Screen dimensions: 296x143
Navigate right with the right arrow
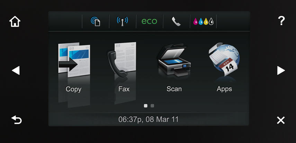pos(281,71)
